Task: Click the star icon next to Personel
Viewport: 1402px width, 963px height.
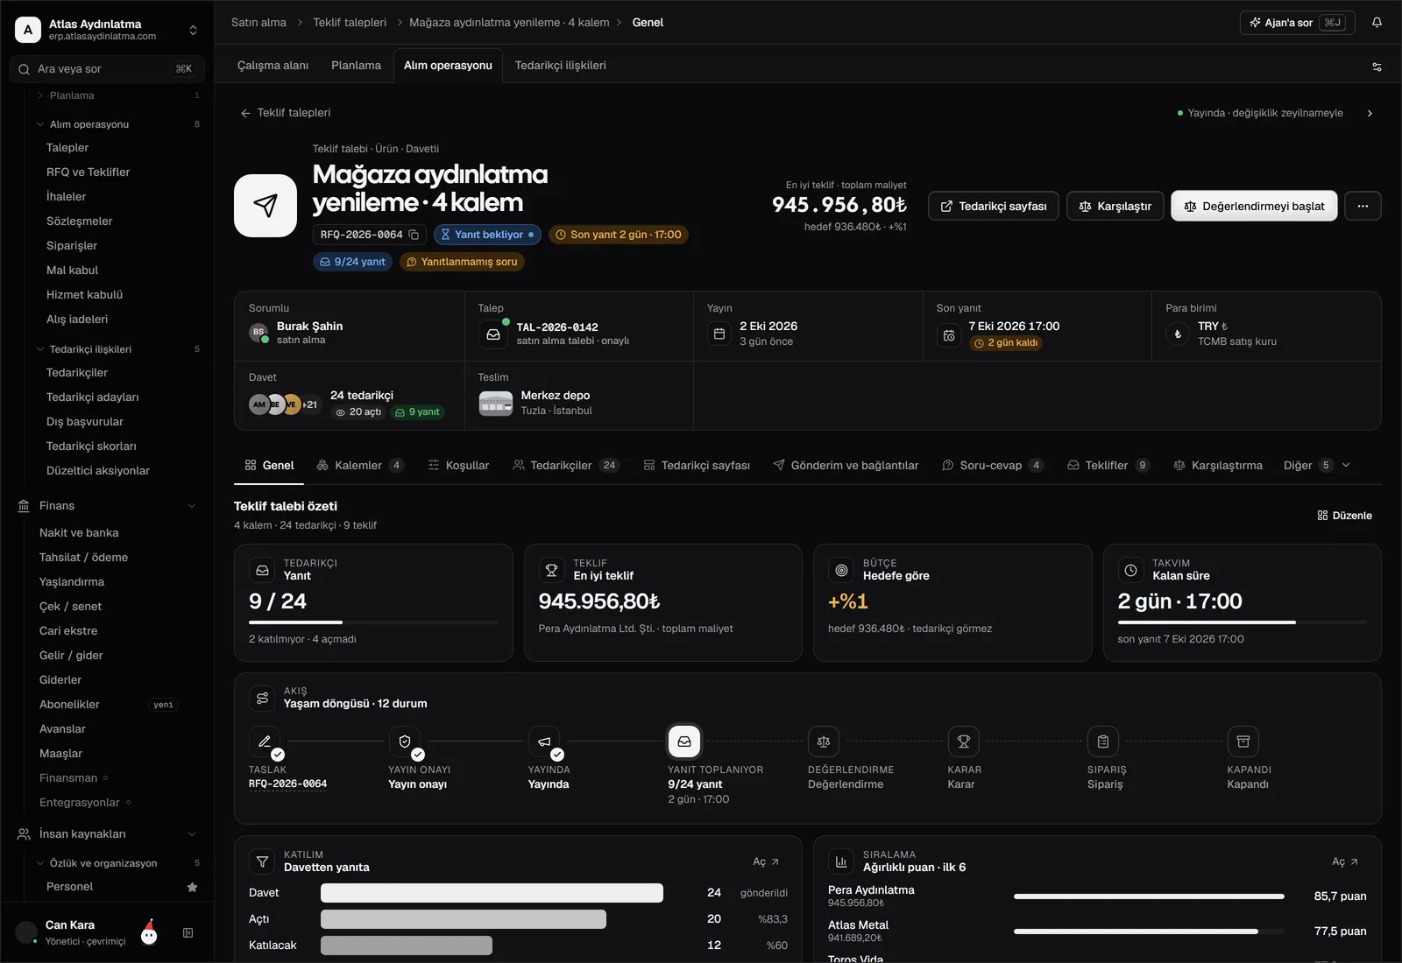Action: [x=193, y=887]
